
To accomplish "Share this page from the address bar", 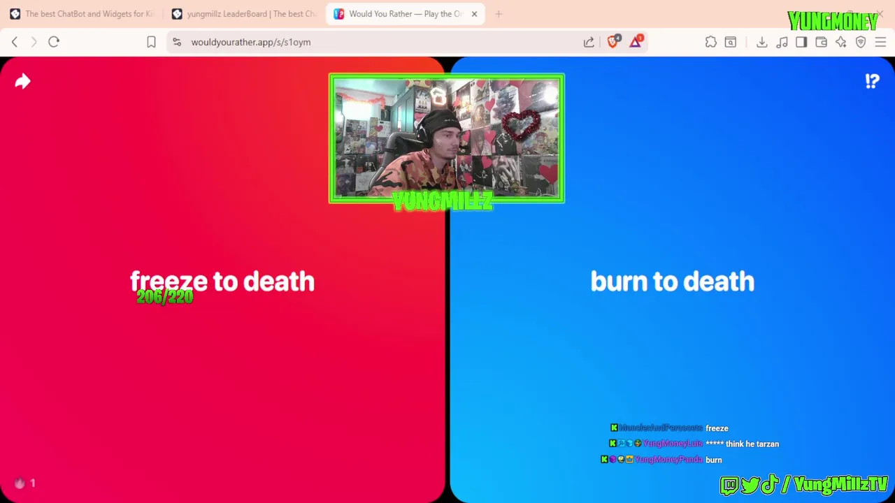I will pos(589,42).
